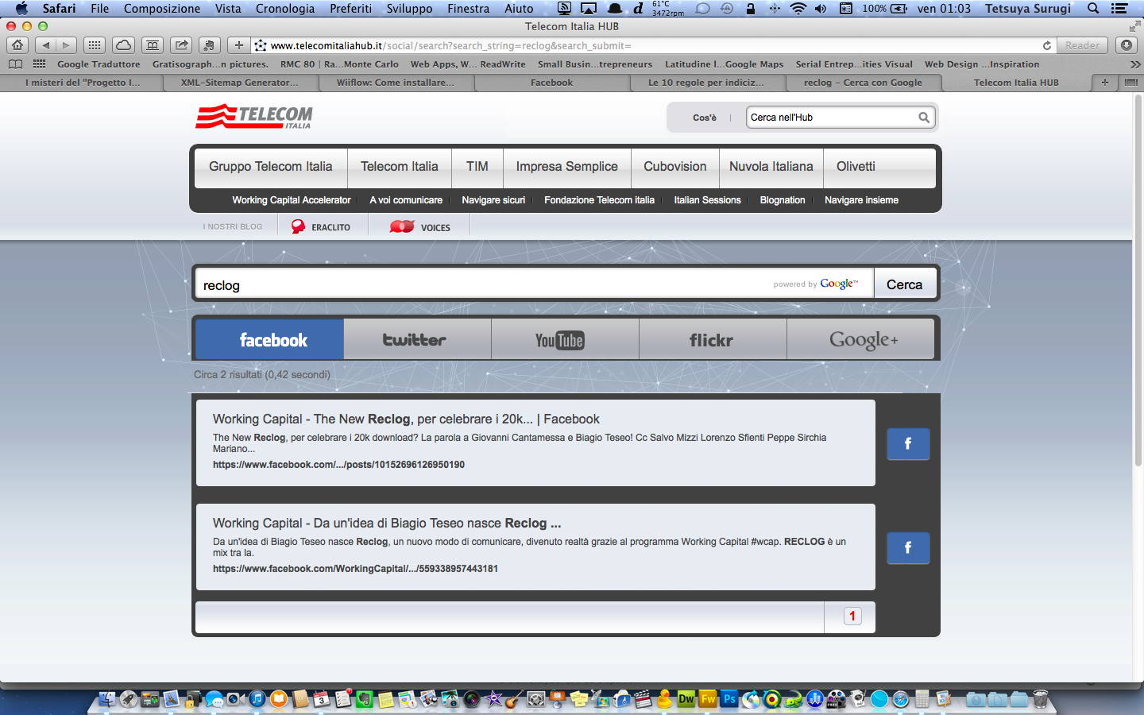Open the Composizione menu
Screen dimensions: 1144x715
tap(162, 9)
